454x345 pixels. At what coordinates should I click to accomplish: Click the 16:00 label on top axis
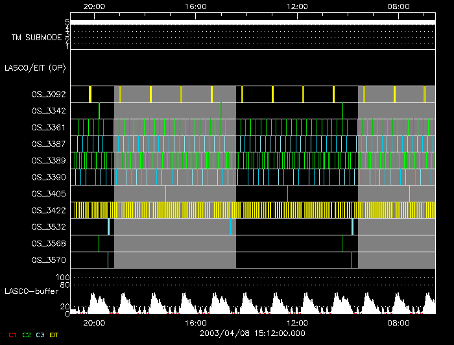point(196,6)
